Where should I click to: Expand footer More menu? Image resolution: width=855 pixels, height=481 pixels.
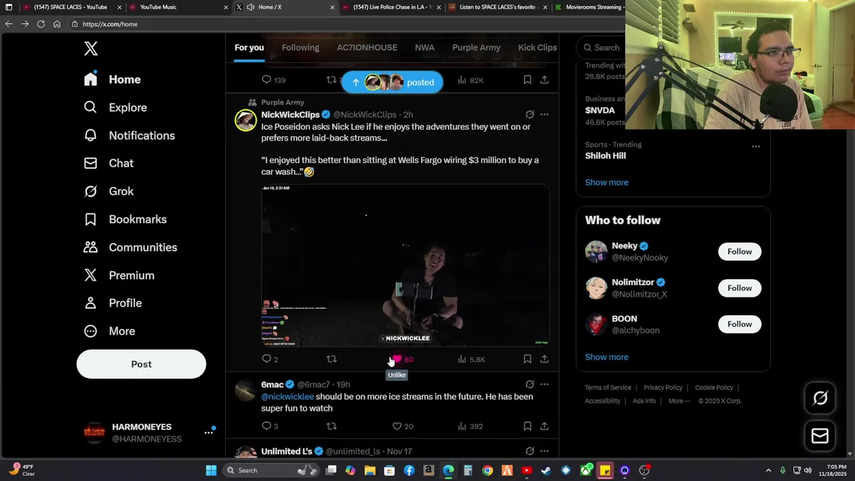(x=679, y=401)
